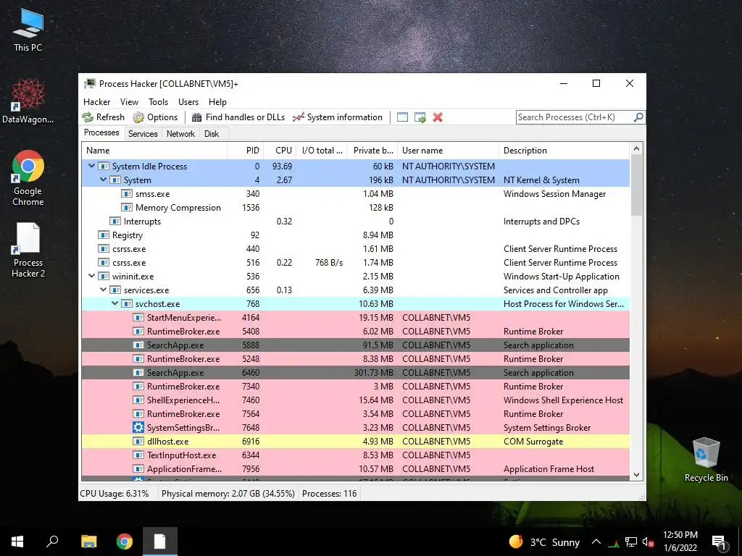Select ShellExperienceHost process row

click(356, 400)
